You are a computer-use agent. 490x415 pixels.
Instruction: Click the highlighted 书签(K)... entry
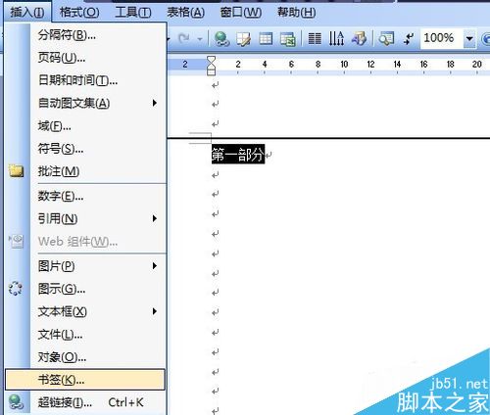pos(85,380)
